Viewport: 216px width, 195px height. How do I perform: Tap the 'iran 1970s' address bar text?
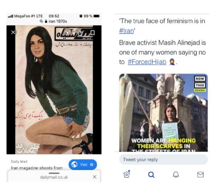tap(58, 21)
